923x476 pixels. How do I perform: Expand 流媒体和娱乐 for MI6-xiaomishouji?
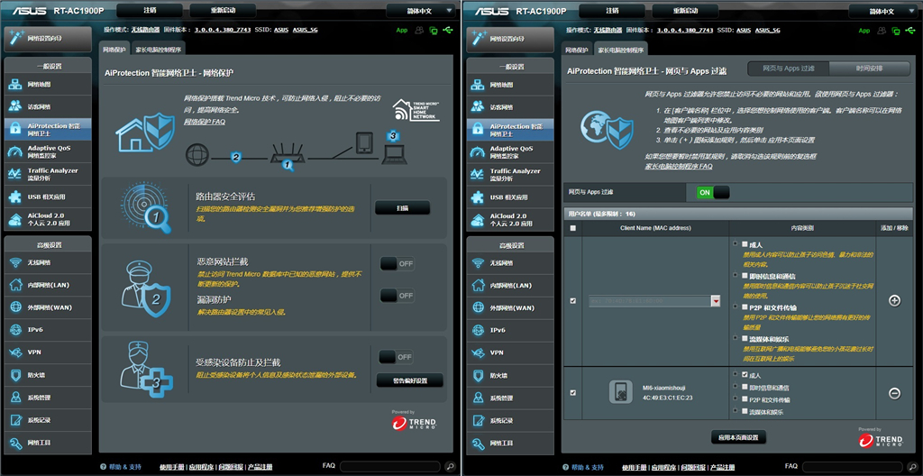736,411
